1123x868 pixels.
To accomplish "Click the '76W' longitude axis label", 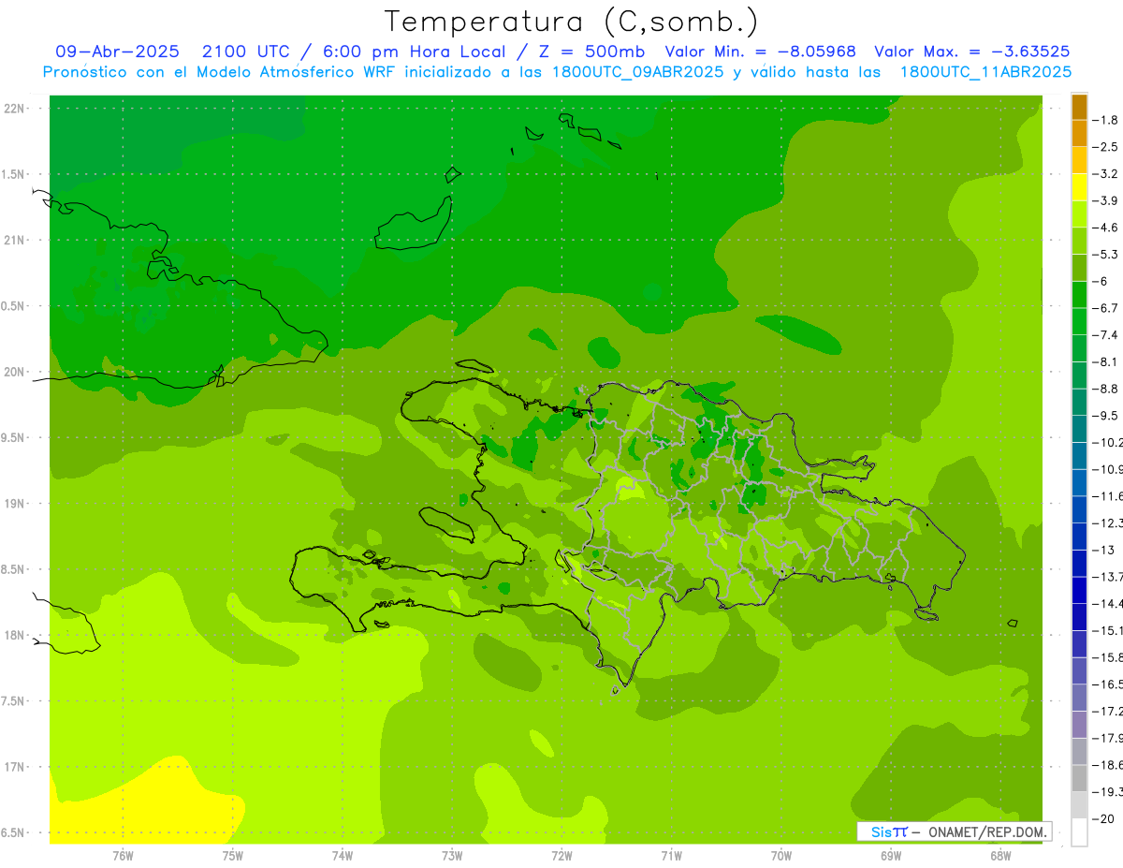I will pos(123,856).
